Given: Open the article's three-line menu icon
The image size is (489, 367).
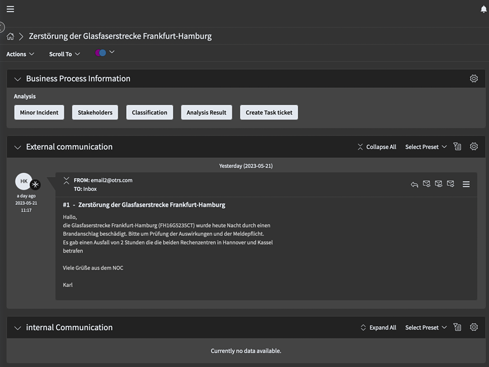Looking at the screenshot, I should pos(466,184).
